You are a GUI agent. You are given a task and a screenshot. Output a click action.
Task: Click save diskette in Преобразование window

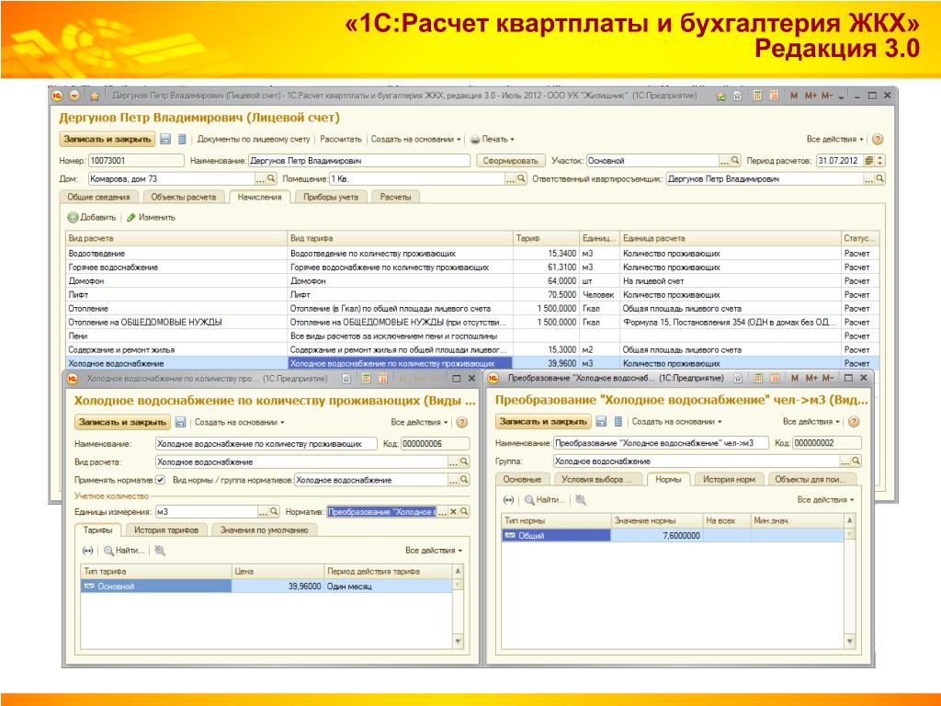[601, 421]
